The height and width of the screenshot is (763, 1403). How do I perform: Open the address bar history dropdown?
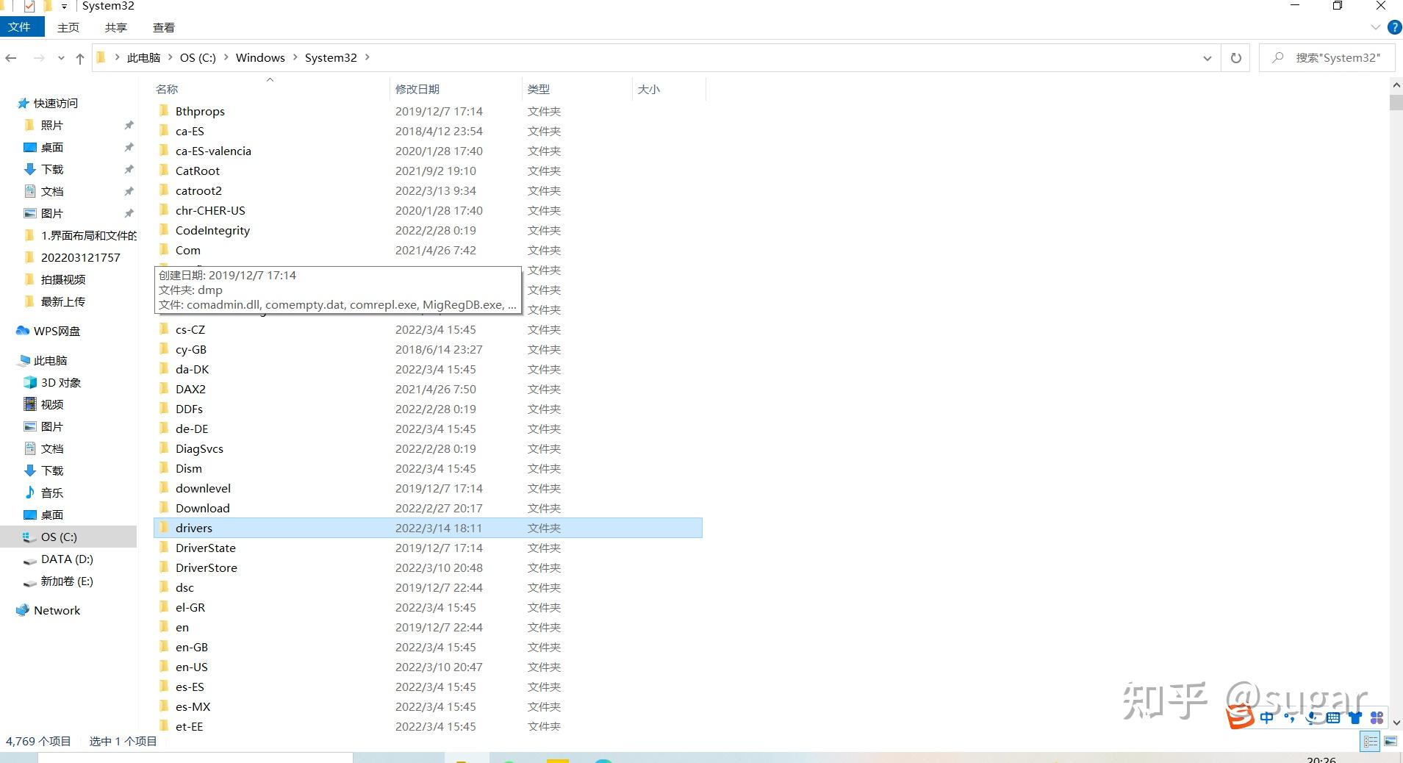click(x=1206, y=57)
